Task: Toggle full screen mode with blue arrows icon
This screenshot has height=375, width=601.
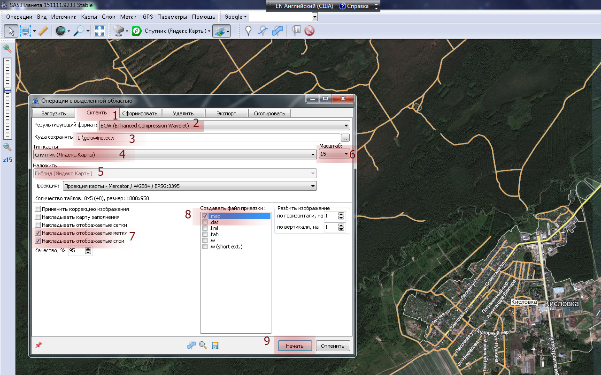Action: coord(99,31)
